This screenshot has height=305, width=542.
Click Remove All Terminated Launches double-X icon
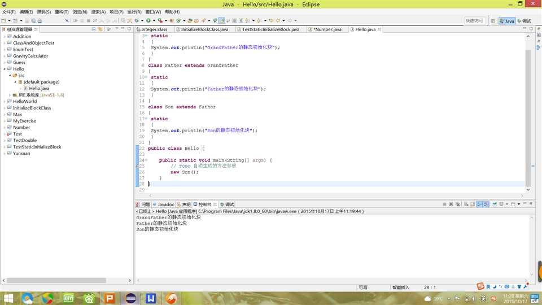tap(458, 204)
